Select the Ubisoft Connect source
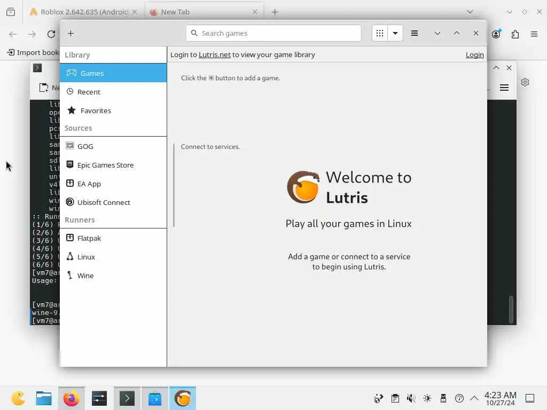 click(x=113, y=202)
